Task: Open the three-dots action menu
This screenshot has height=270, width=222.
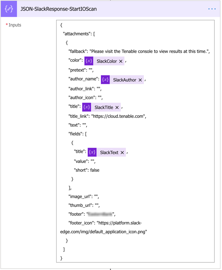Action: (212, 9)
